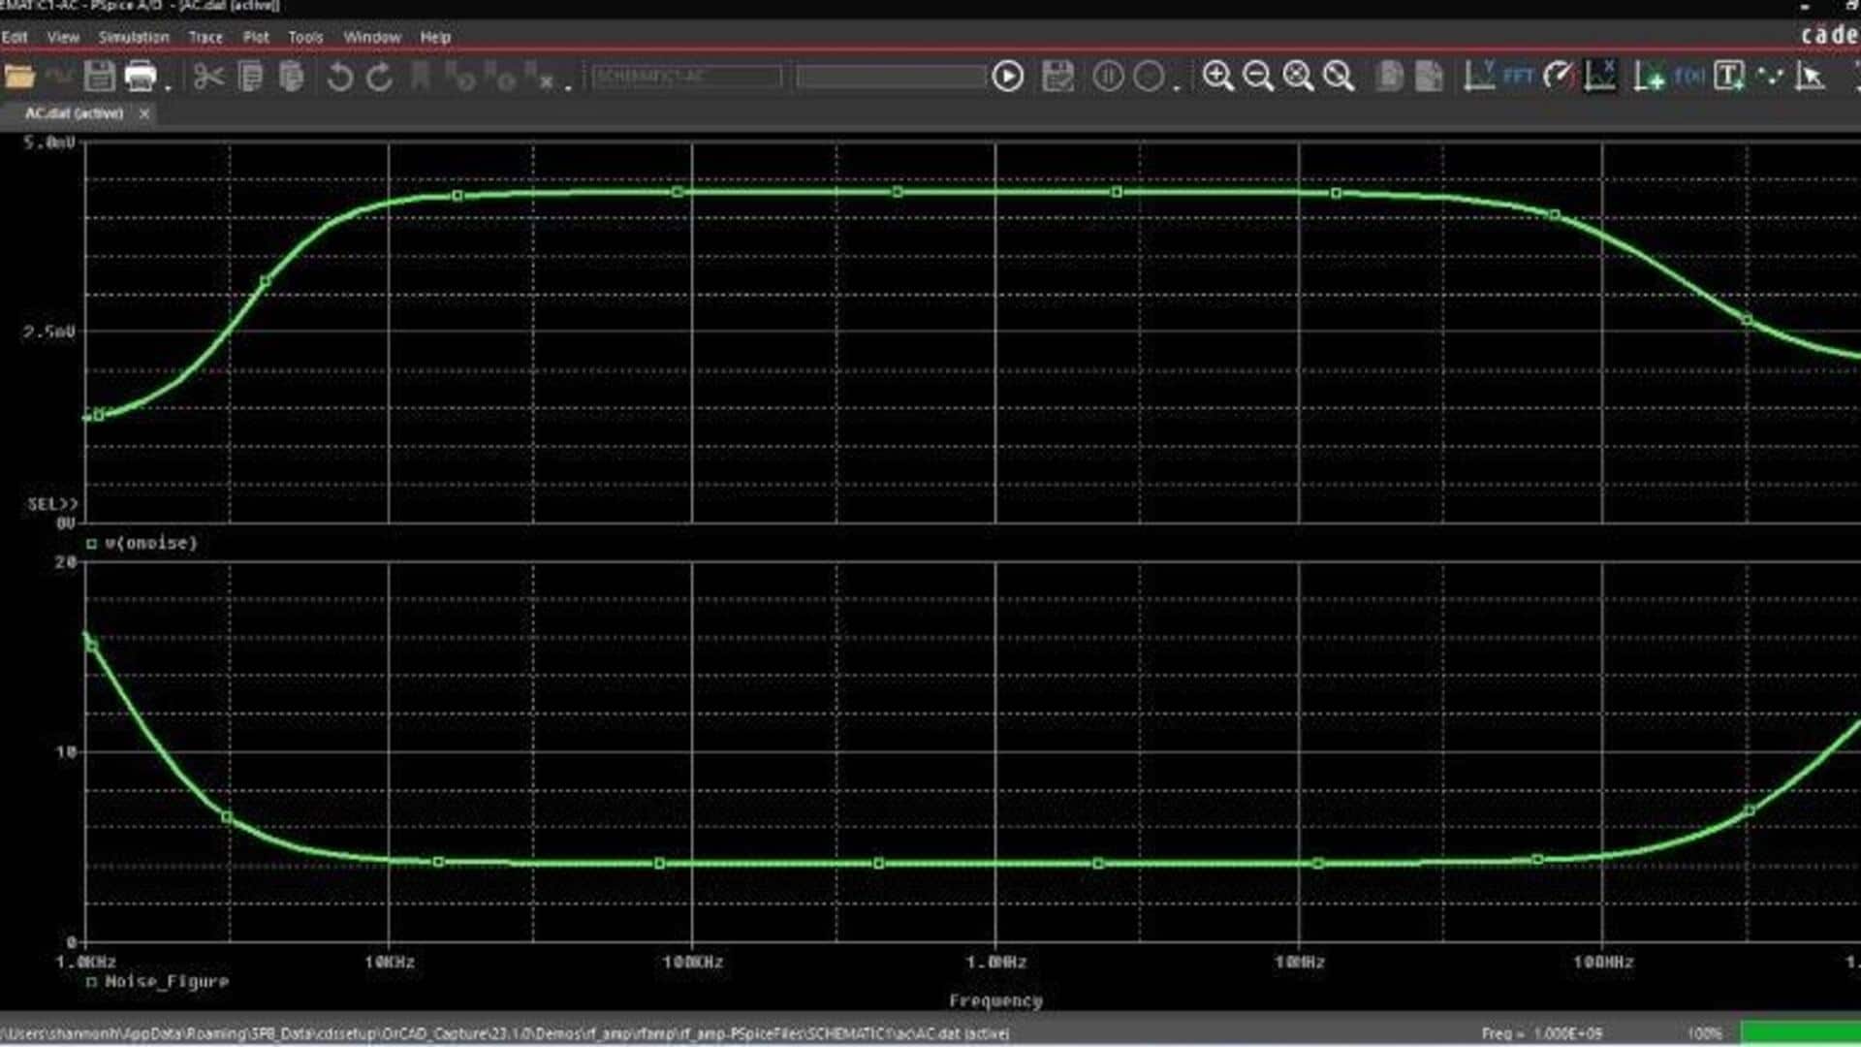Cut selection with the scissors icon
Screen dimensions: 1861x1047
pos(208,76)
